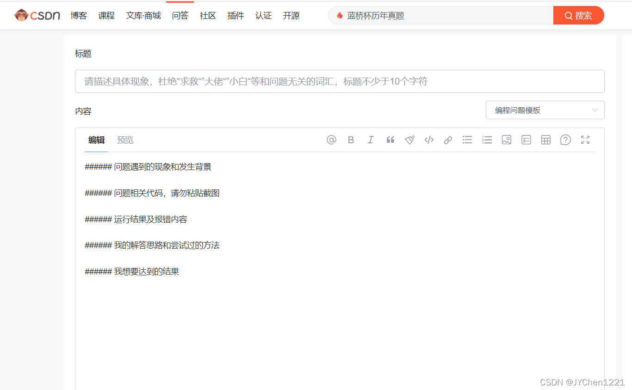Open the 课程 menu item
The image size is (632, 390).
(106, 15)
